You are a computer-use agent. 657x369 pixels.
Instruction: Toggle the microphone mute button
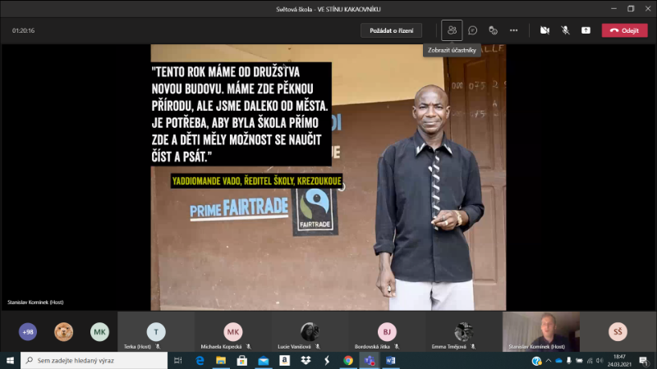[565, 30]
